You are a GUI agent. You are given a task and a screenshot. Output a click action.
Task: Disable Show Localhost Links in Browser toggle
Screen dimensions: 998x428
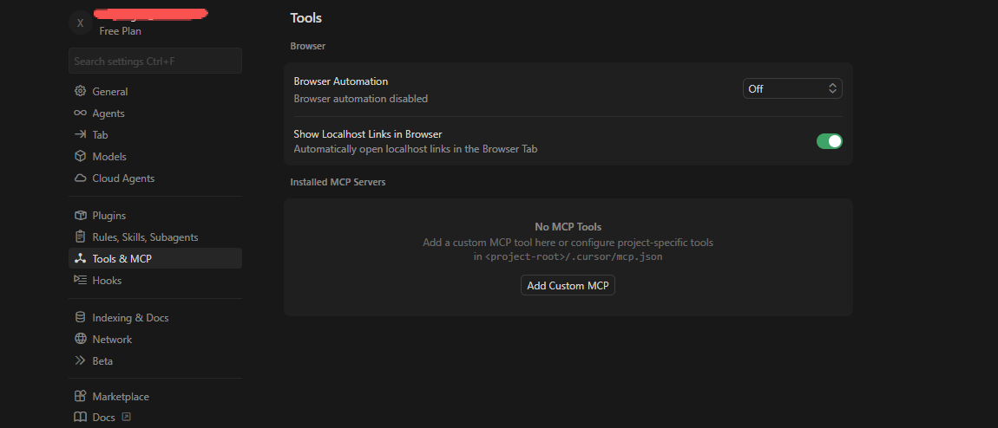point(829,141)
